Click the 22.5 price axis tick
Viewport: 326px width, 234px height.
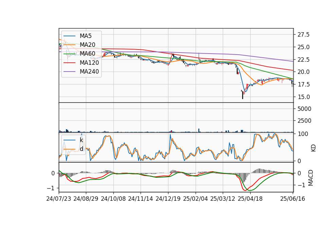[x=303, y=60]
